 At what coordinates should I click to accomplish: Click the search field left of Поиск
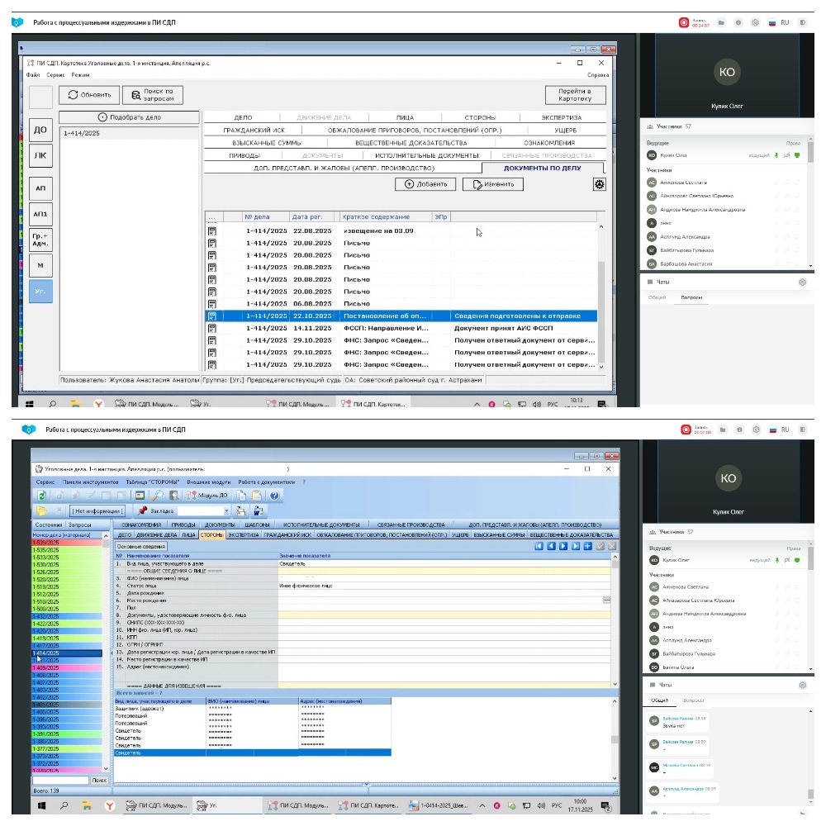59,779
